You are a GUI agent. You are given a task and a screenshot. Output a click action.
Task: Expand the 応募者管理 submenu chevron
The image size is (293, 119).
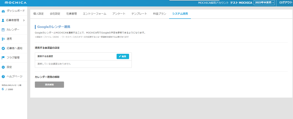(24, 20)
